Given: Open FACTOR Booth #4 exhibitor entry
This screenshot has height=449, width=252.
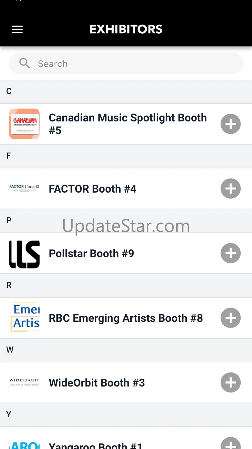Looking at the screenshot, I should pos(126,188).
